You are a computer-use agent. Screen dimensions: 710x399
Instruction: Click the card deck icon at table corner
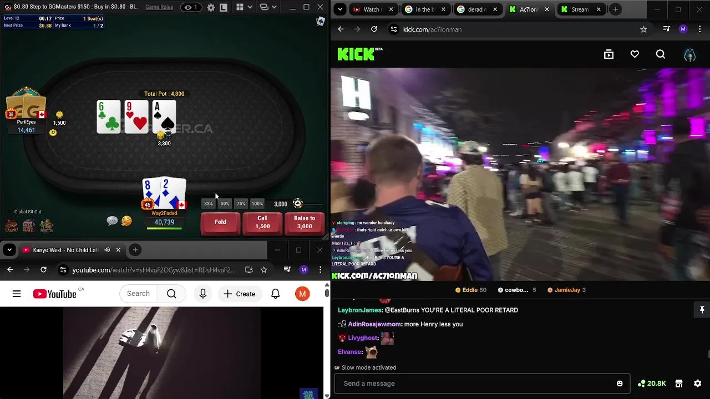point(320,21)
